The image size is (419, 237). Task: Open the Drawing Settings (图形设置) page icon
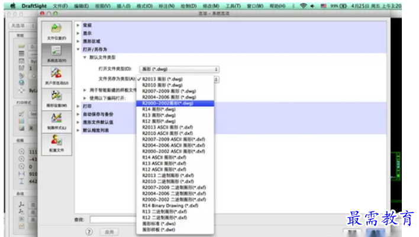[57, 99]
